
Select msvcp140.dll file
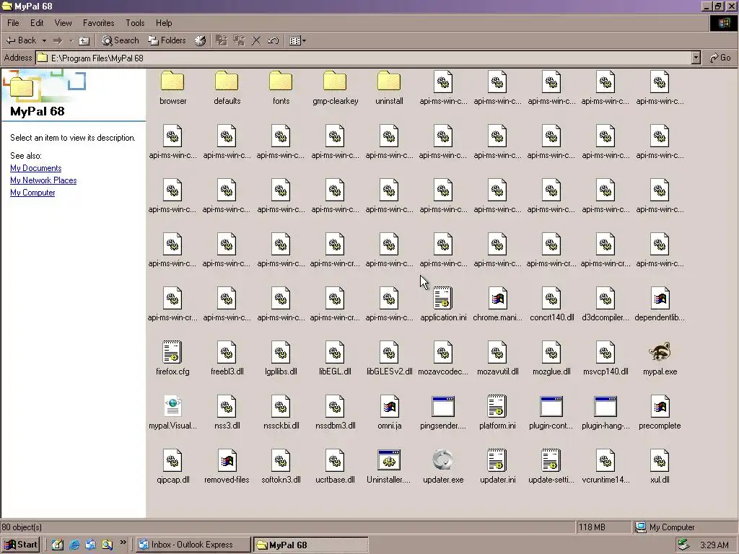(x=605, y=358)
